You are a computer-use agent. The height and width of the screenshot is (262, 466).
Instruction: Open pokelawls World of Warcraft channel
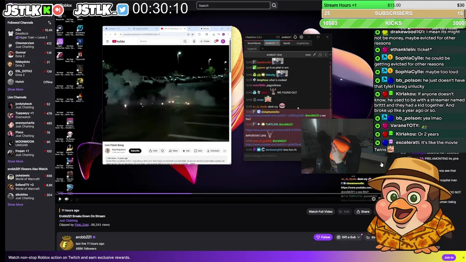point(30,177)
